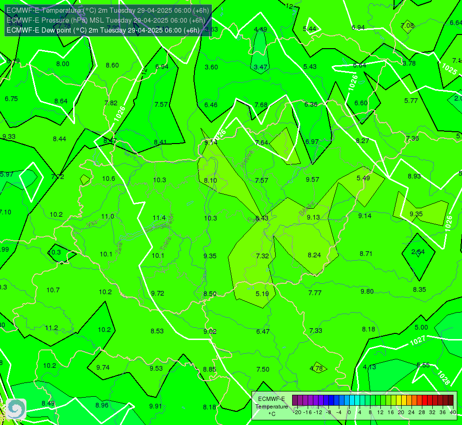Click the 9.57 temperature value

tap(312, 179)
